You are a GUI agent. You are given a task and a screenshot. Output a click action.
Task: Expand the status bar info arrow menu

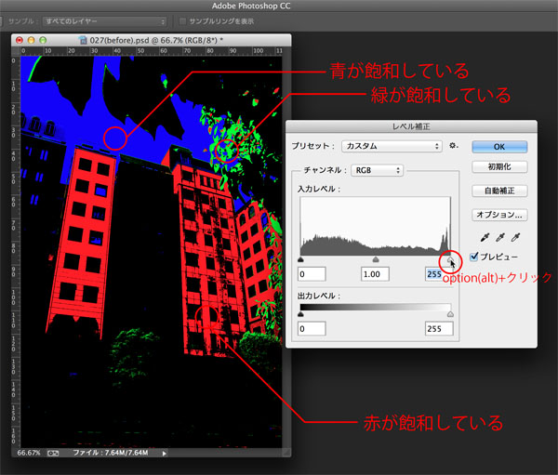tap(165, 453)
